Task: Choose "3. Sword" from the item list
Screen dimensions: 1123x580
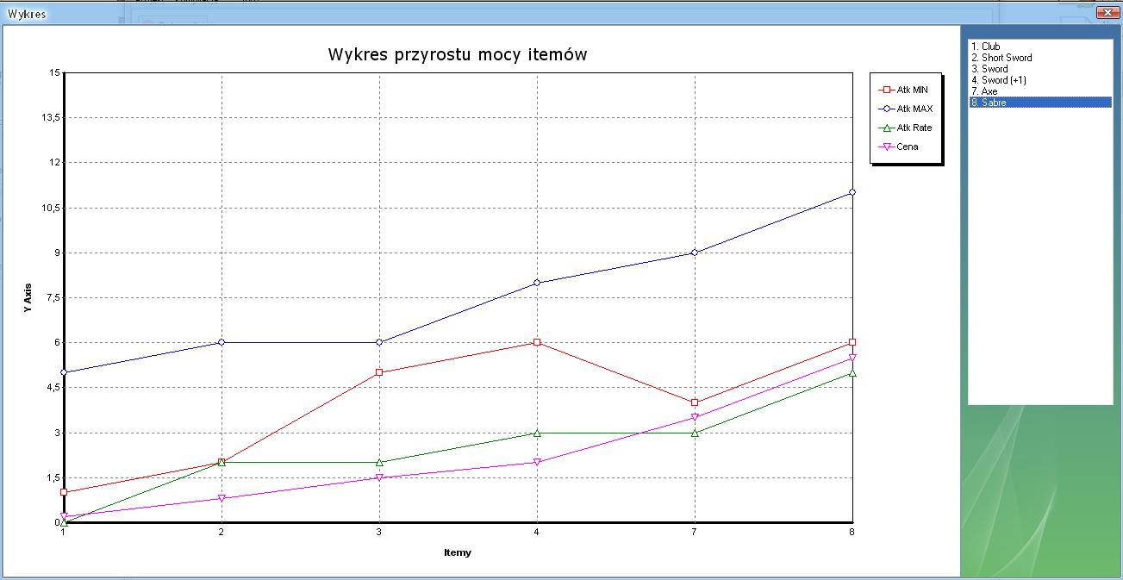Action: coord(994,69)
